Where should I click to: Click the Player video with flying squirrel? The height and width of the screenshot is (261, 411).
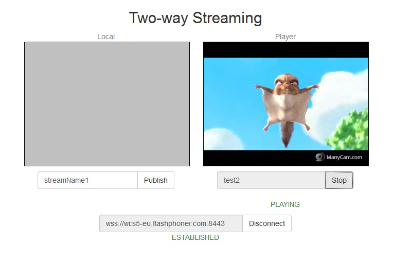tap(286, 104)
